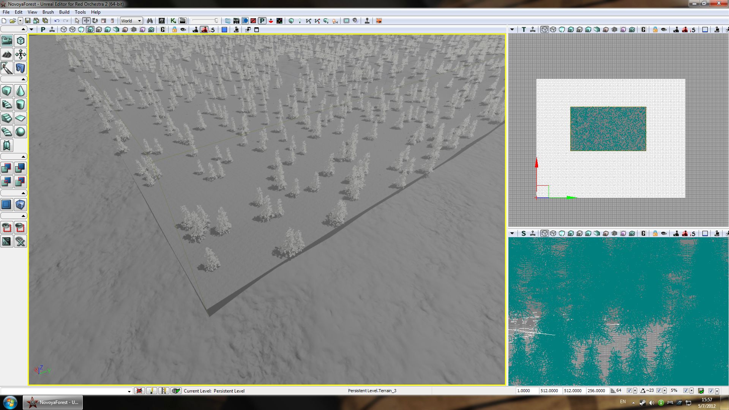Apply CSG Subtract operation
The width and height of the screenshot is (729, 410).
[21, 168]
